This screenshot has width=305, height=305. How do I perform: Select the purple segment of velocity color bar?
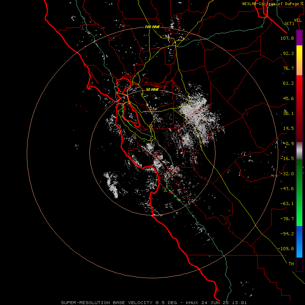pyautogui.click(x=299, y=38)
